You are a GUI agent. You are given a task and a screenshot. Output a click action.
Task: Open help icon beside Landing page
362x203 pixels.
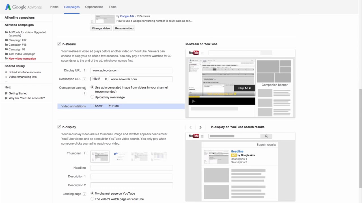click(x=84, y=194)
